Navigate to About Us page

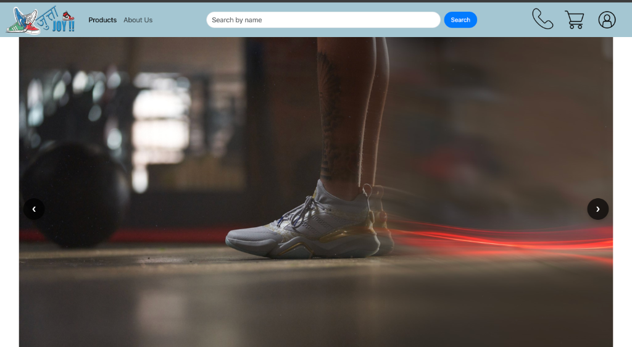coord(138,20)
